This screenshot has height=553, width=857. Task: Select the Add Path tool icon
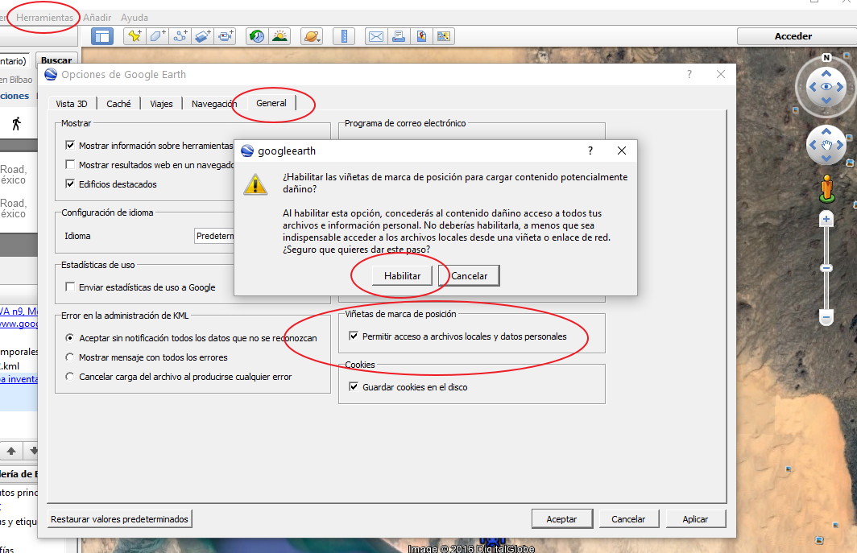click(180, 36)
